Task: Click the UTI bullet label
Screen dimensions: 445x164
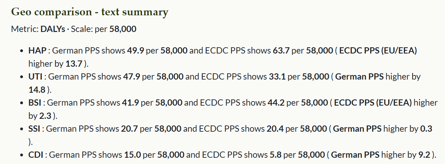Action: tap(36, 77)
